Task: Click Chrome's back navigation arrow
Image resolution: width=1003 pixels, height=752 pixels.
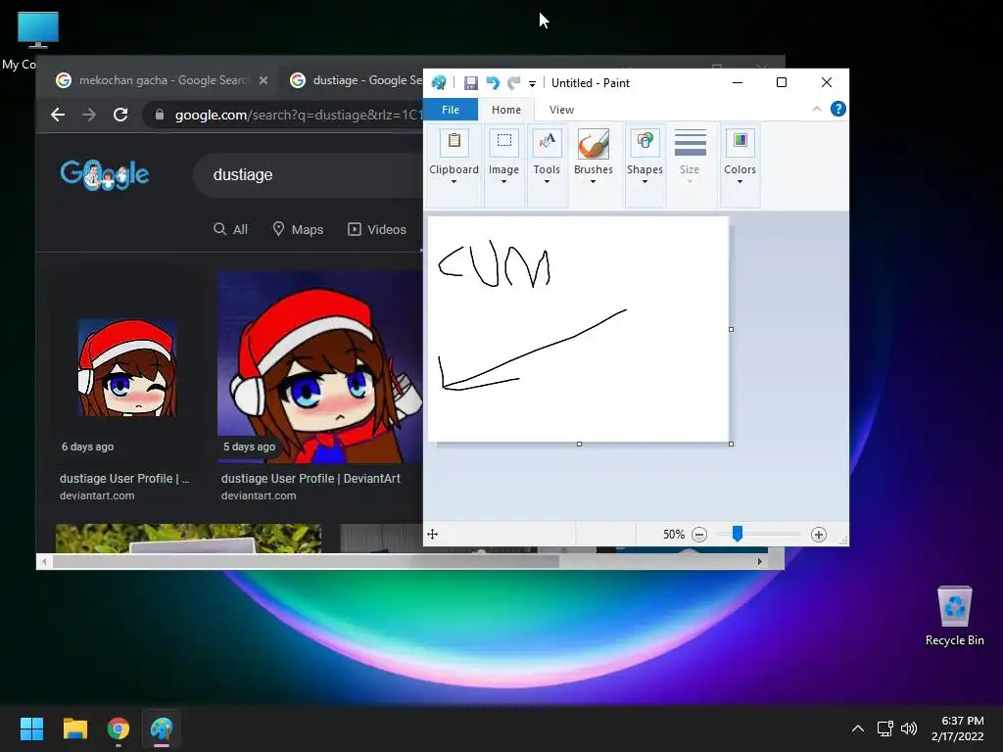Action: pos(58,115)
